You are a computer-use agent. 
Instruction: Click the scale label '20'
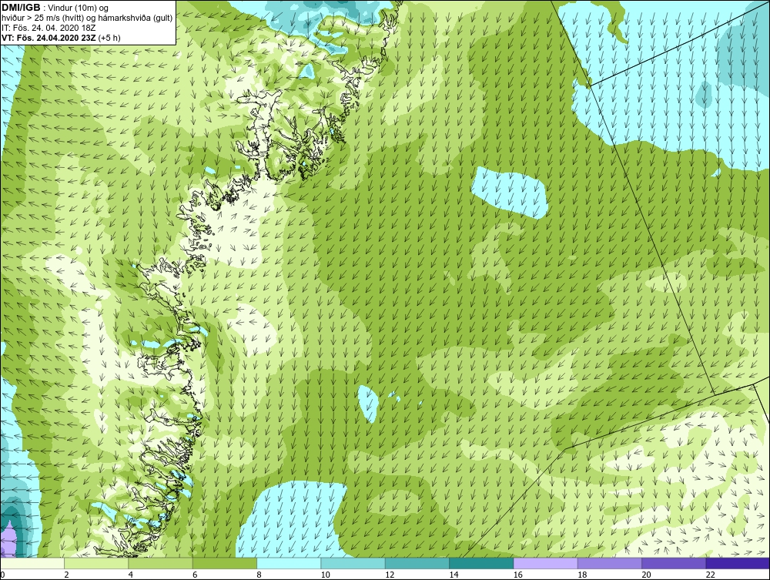(x=646, y=575)
